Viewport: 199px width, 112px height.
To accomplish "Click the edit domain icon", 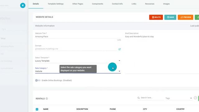I will (119, 49).
